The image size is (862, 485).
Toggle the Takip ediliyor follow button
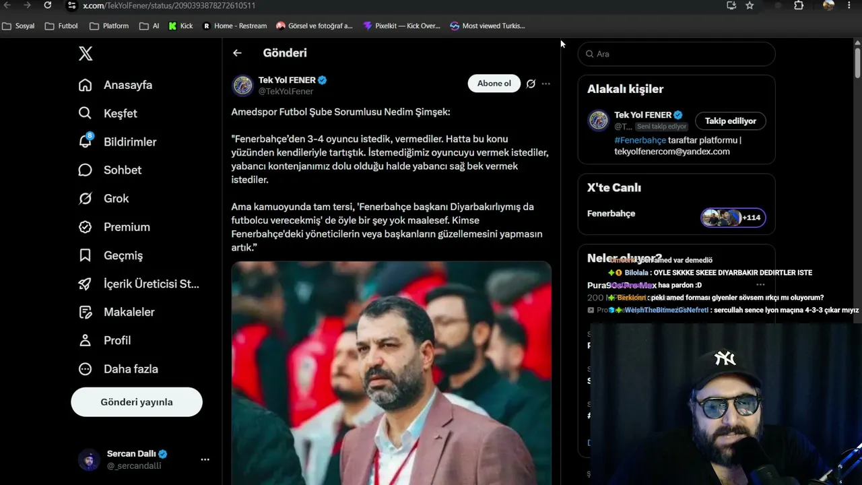(x=731, y=121)
